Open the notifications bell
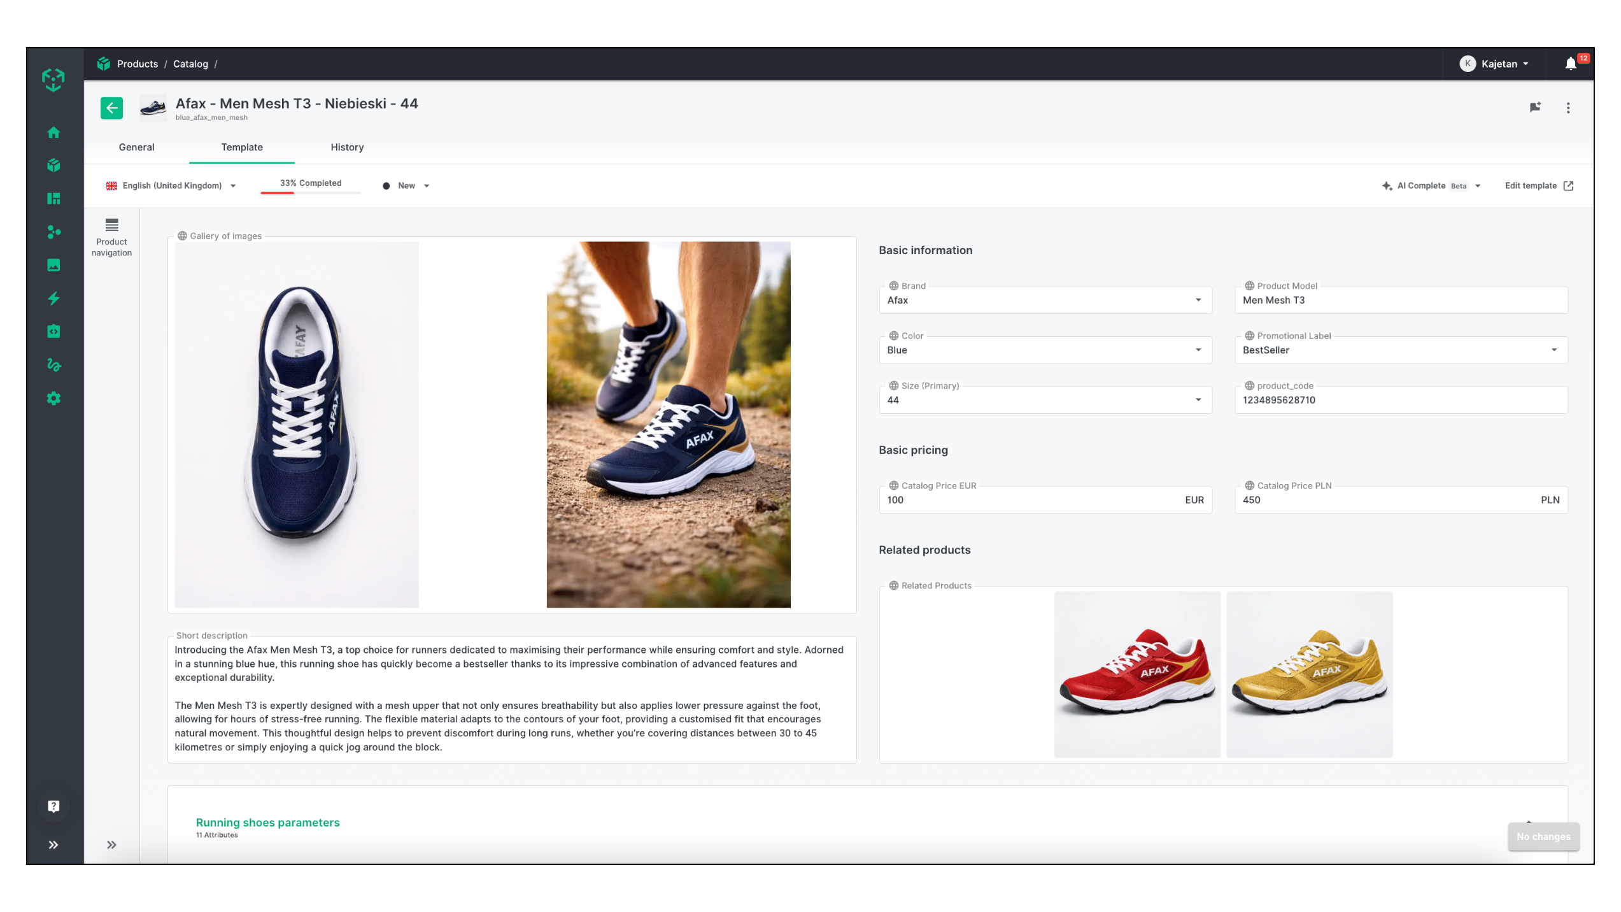The width and height of the screenshot is (1621, 912). point(1570,64)
